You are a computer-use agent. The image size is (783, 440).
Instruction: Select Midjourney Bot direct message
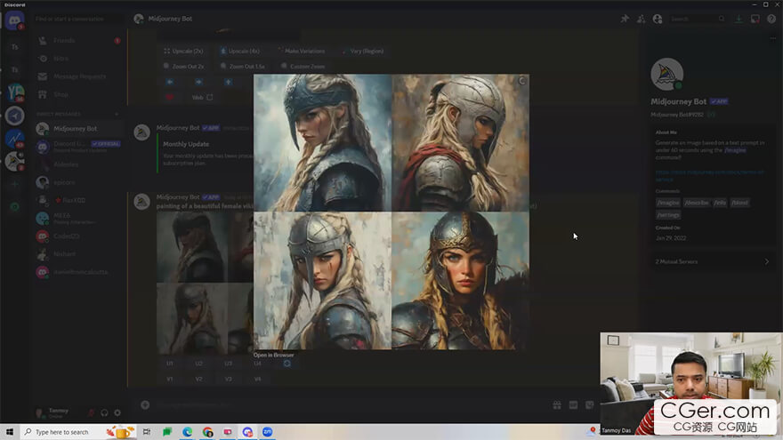pos(78,129)
